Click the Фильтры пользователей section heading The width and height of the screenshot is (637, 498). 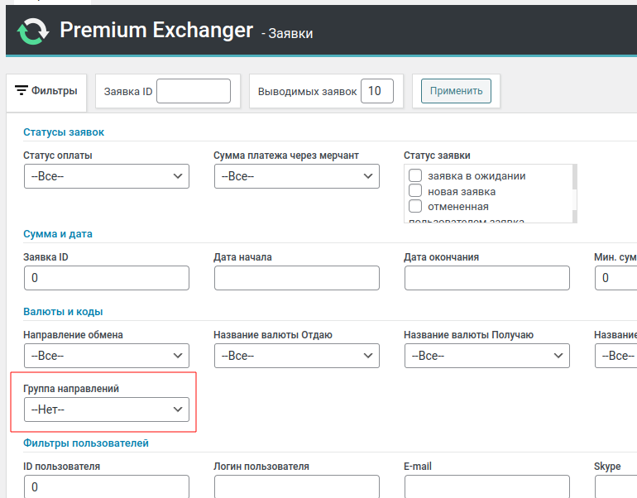86,443
